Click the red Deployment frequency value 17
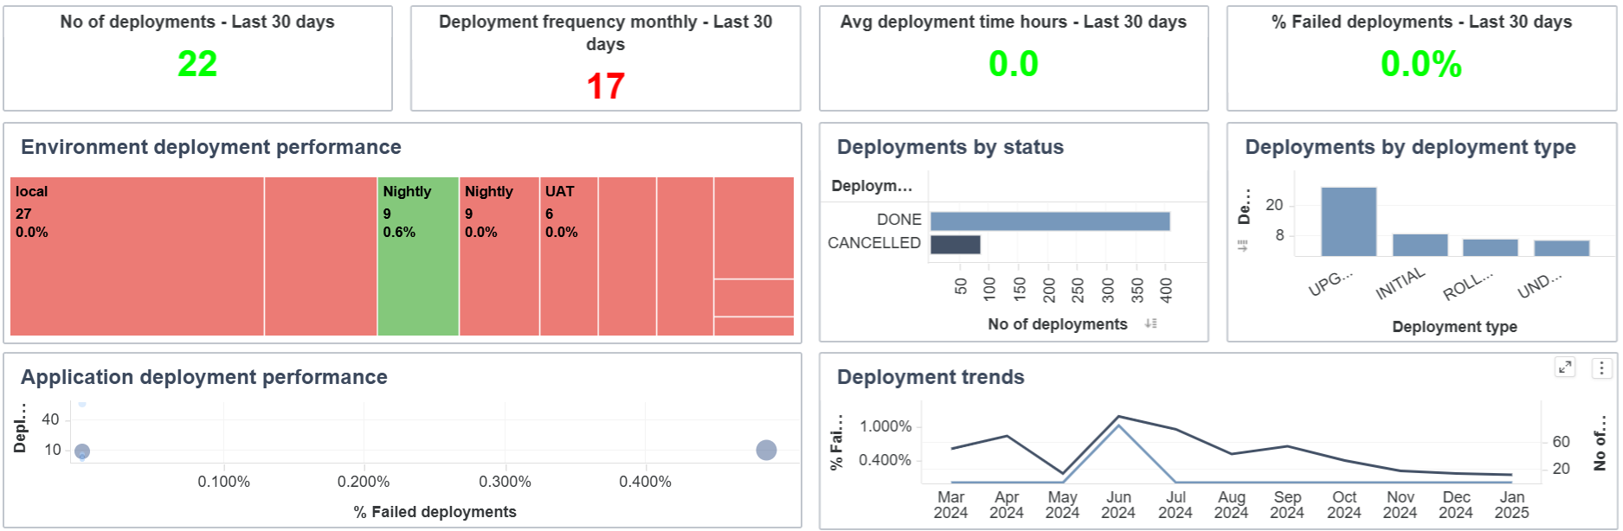 pyautogui.click(x=606, y=86)
